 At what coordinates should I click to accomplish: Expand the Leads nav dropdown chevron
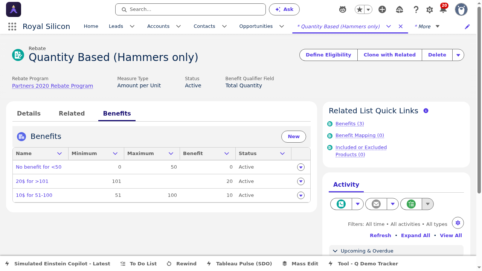pos(132,26)
